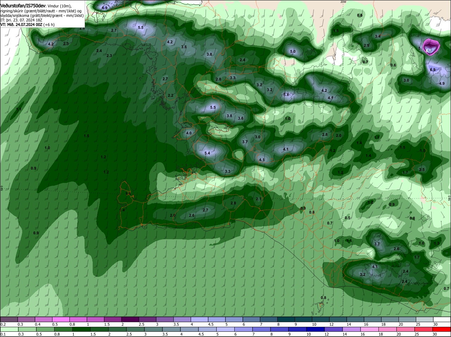Click the 2.1 precipitation value on the map
Image resolution: width=451 pixels, height=337 pixels.
[x=258, y=199]
